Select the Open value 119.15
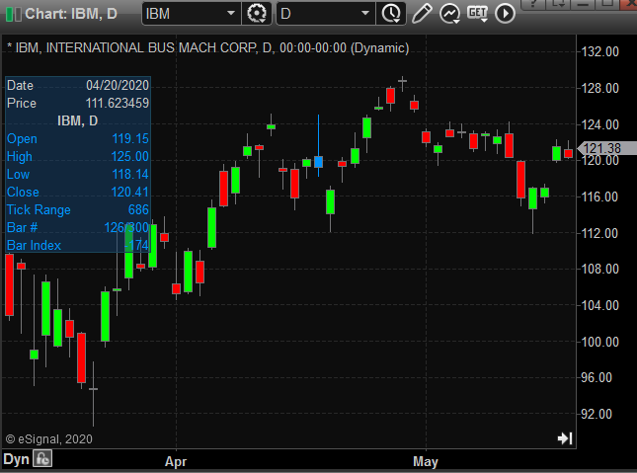 pyautogui.click(x=130, y=138)
